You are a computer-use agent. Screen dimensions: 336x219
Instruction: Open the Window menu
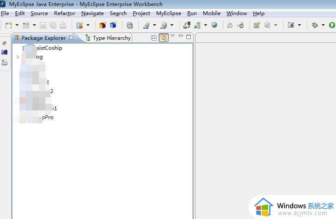coord(237,13)
